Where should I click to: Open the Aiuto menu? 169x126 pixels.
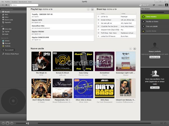(30, 2)
